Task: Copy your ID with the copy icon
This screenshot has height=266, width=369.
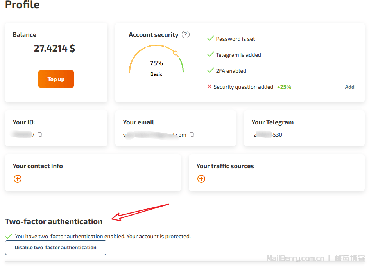Action: (40, 135)
